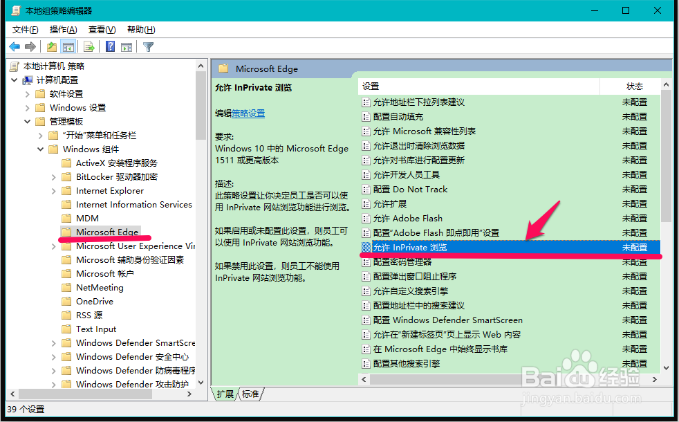This screenshot has width=679, height=422.
Task: Click the computer icon beside 计算机配置
Action: click(x=28, y=80)
